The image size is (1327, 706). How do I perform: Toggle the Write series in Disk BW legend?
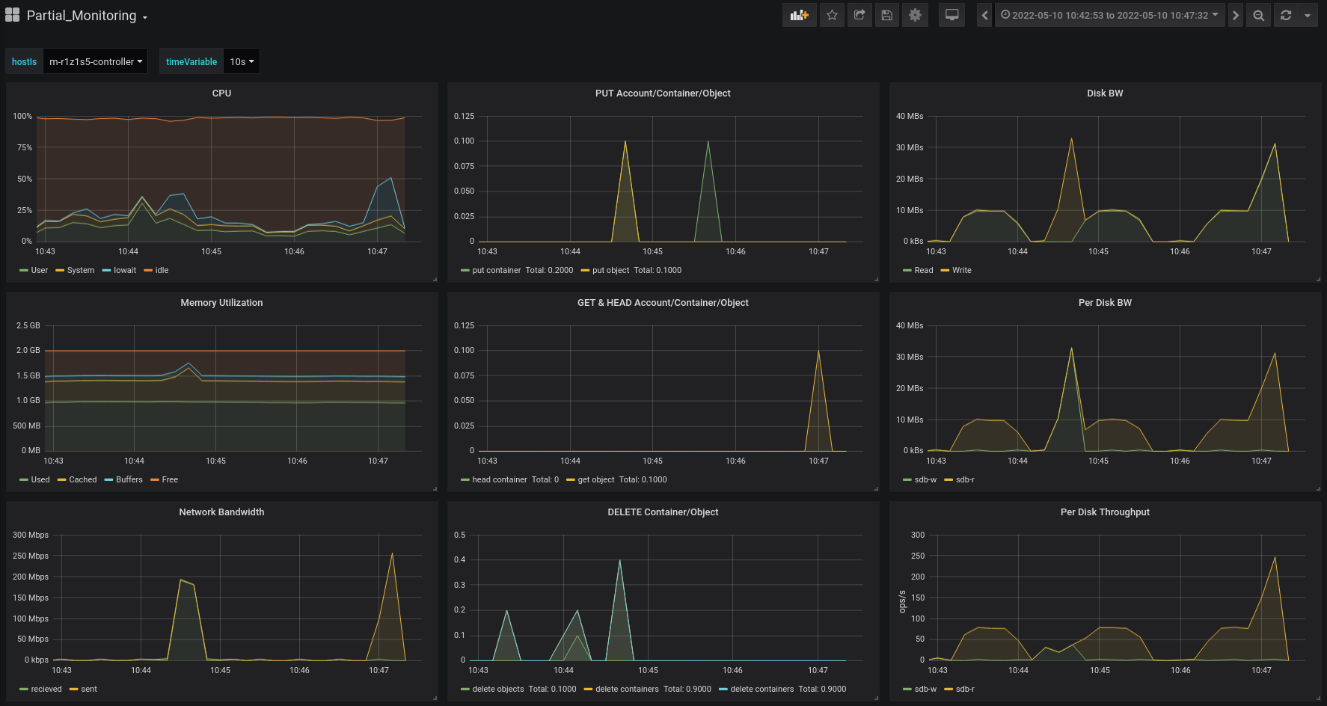tap(961, 271)
